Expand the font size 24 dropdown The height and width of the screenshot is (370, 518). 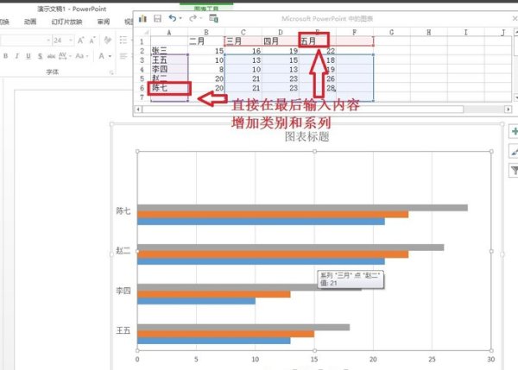71,41
